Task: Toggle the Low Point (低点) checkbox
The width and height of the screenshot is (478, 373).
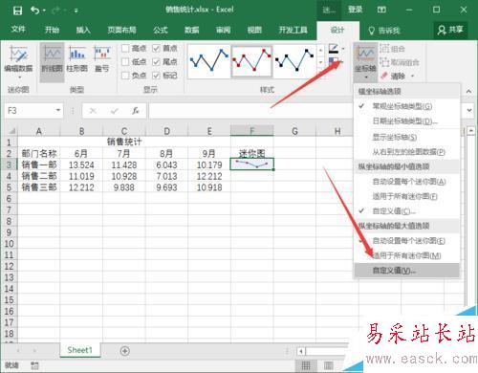Action: (125, 62)
